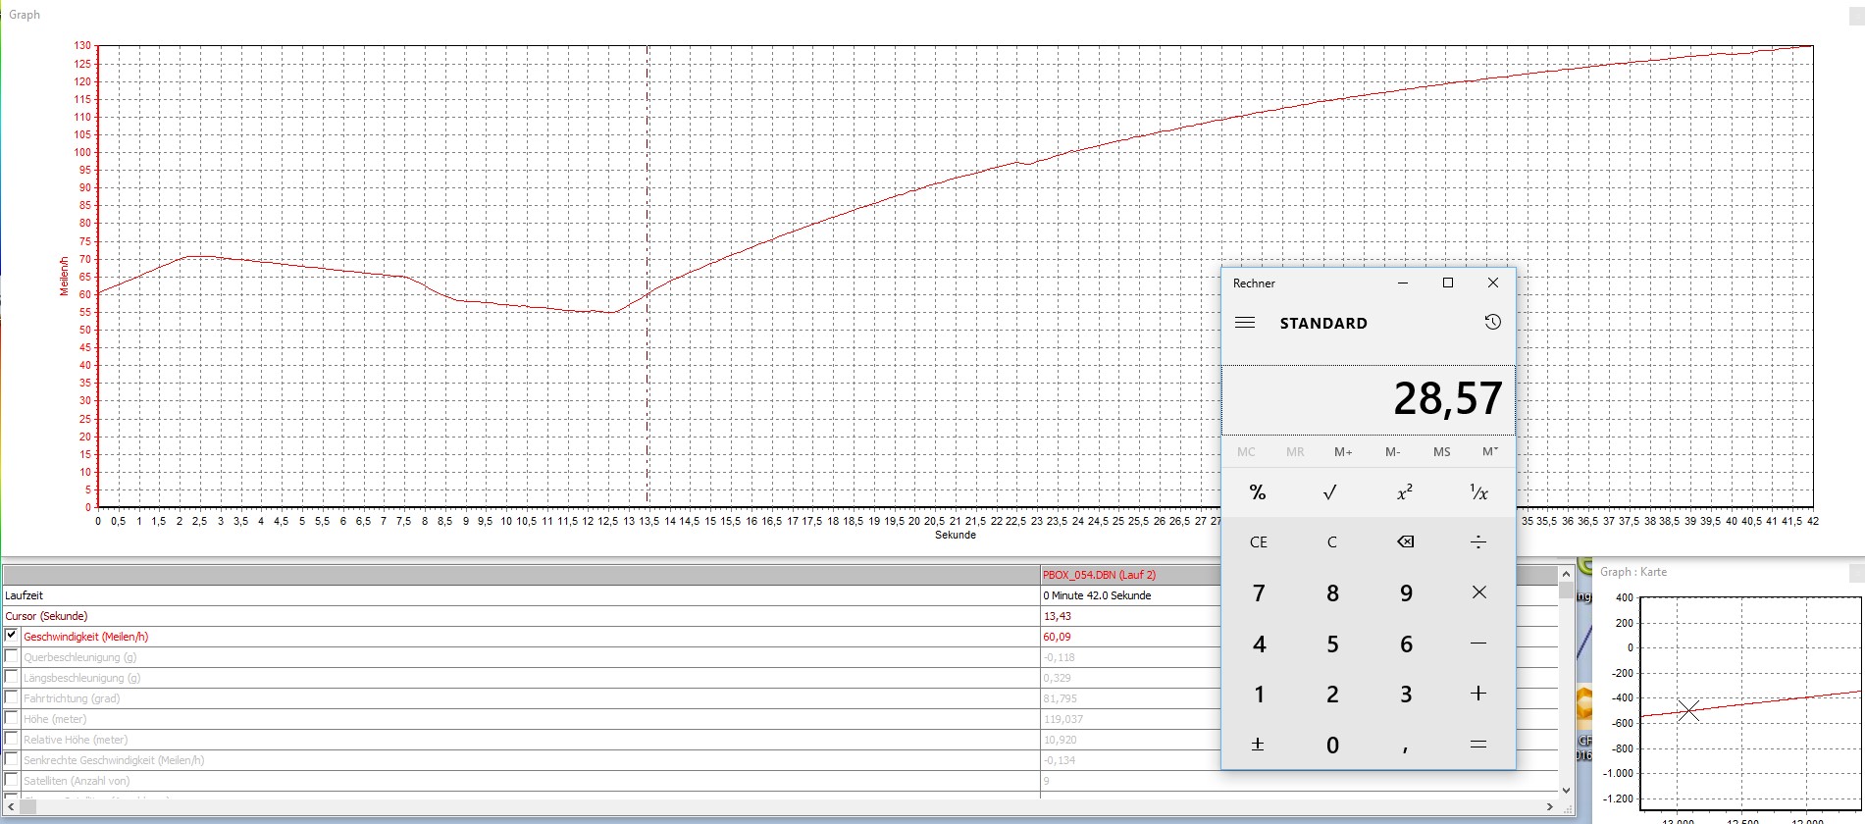
Task: Open the calculator hamburger navigation menu
Action: pos(1245,323)
